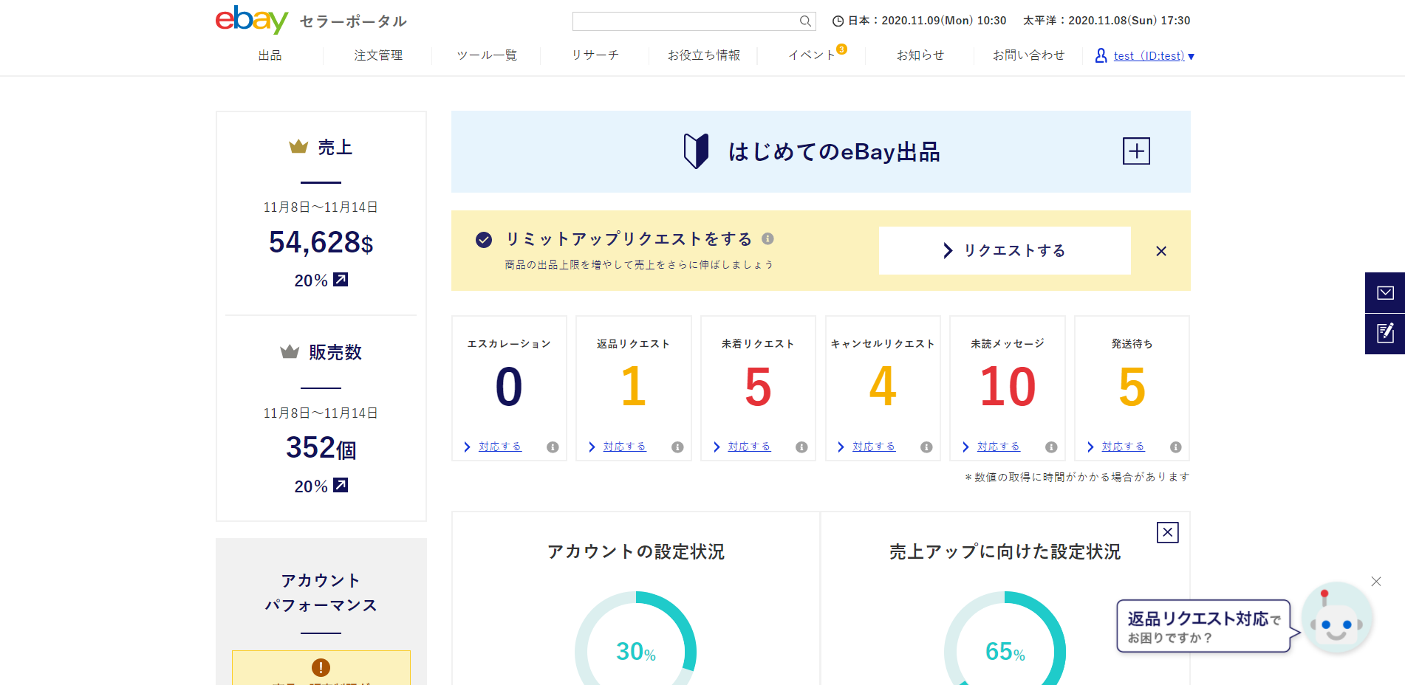
Task: Open the mail icon on the side tab
Action: 1385,293
